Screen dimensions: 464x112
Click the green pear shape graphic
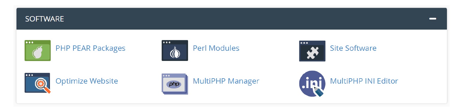37,53
